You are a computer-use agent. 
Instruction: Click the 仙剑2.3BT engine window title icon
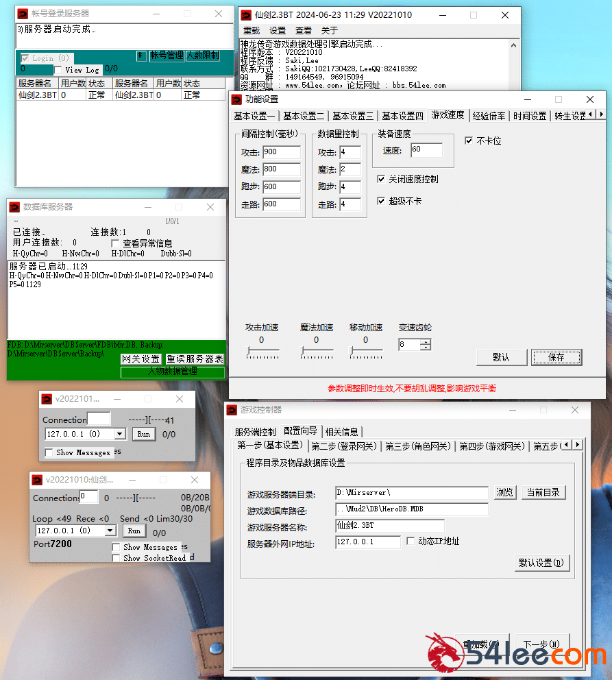pos(246,15)
